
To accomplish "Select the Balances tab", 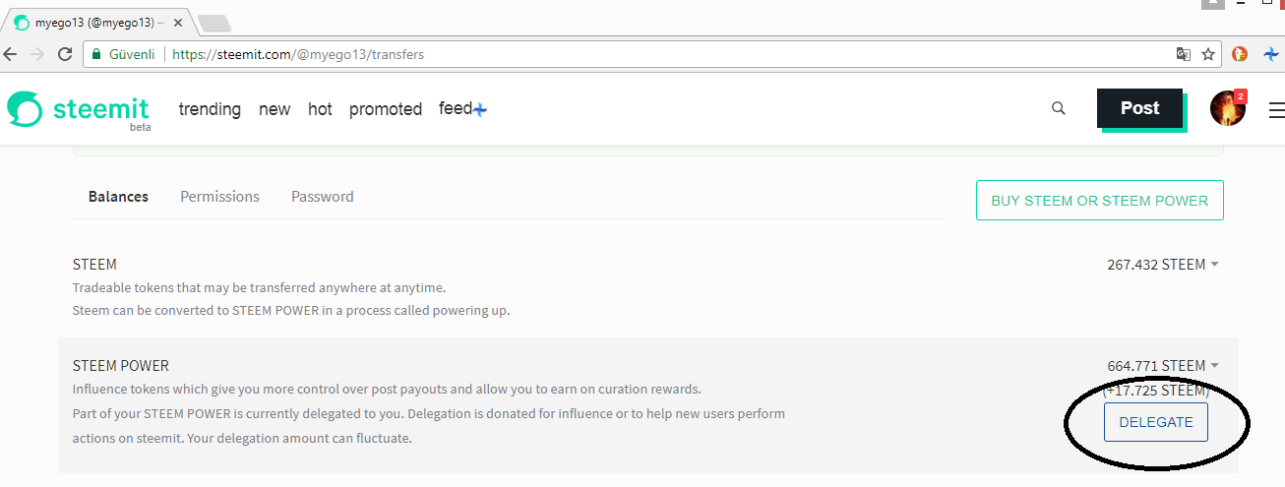I will 118,197.
